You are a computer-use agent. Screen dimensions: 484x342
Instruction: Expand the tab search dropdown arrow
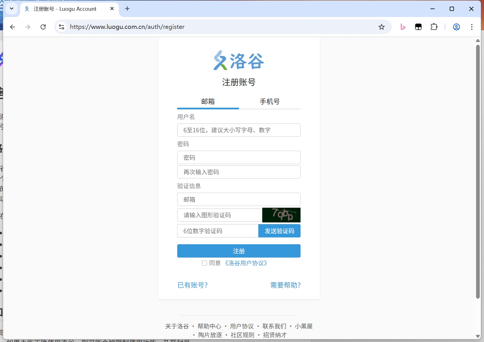(12, 9)
